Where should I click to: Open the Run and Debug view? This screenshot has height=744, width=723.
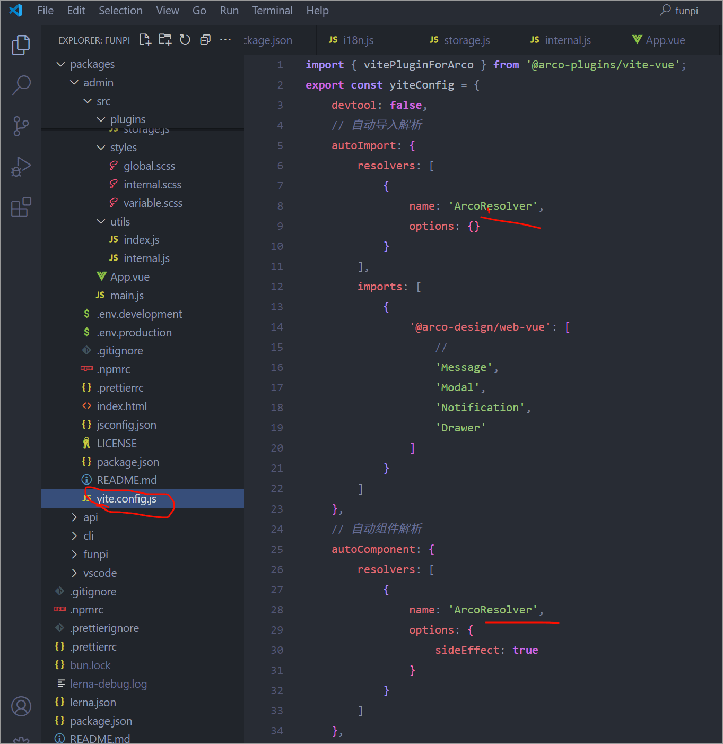21,167
